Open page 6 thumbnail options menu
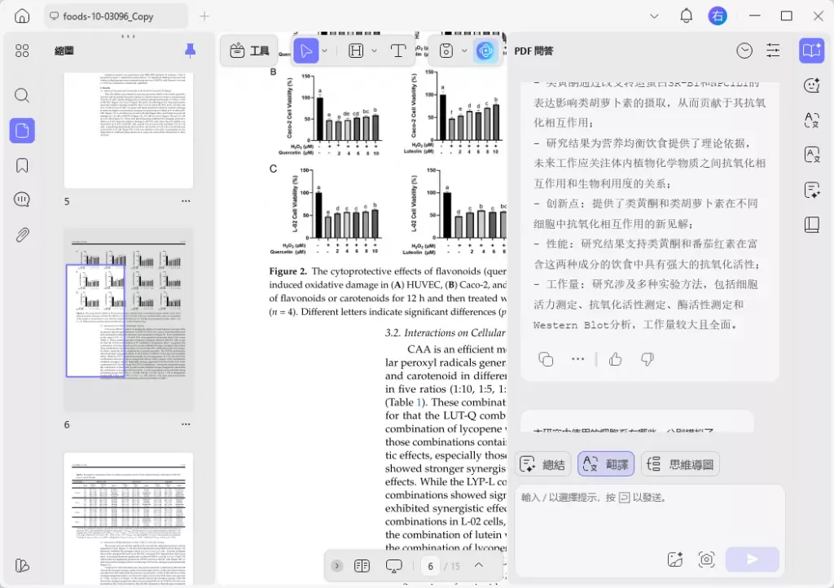 pyautogui.click(x=186, y=424)
